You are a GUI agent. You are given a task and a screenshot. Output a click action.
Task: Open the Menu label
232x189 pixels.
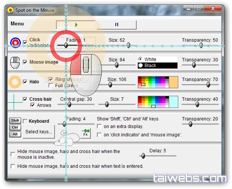pos(17,24)
